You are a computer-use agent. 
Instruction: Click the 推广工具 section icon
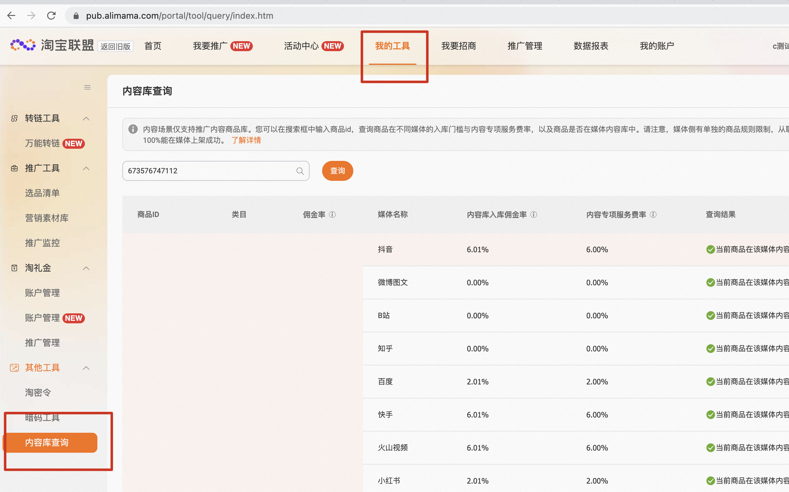coord(14,168)
